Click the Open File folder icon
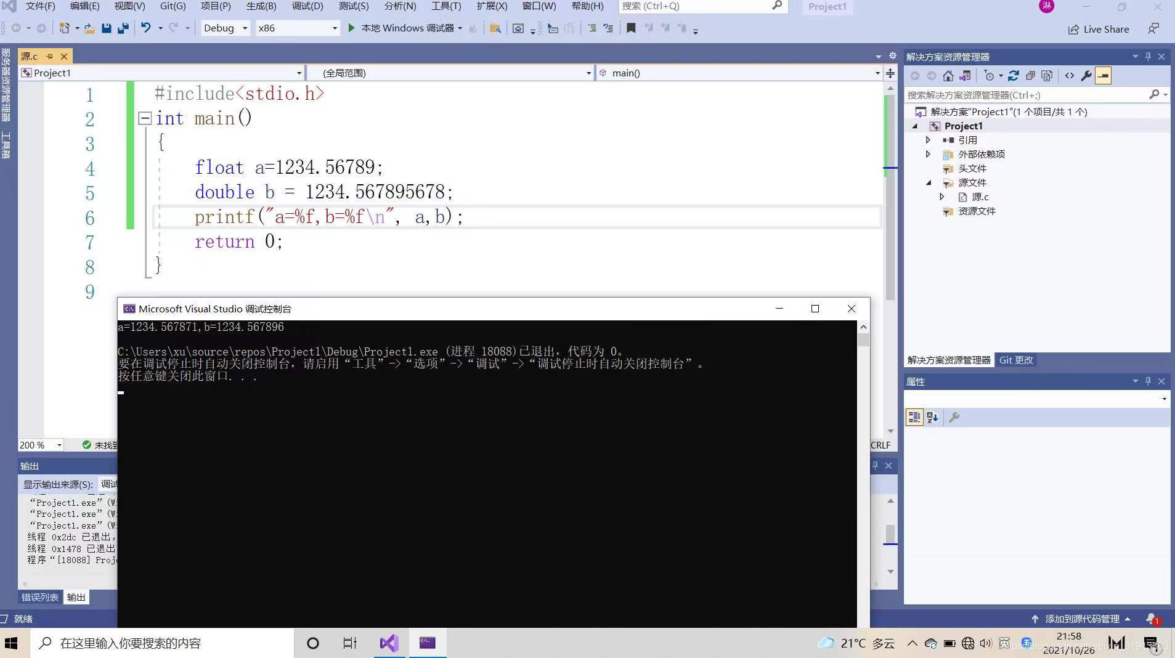Viewport: 1175px width, 658px height. [89, 28]
